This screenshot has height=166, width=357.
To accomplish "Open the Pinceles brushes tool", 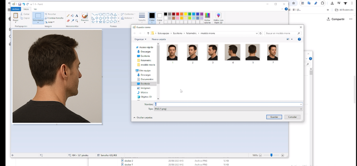I will pyautogui.click(x=85, y=17).
